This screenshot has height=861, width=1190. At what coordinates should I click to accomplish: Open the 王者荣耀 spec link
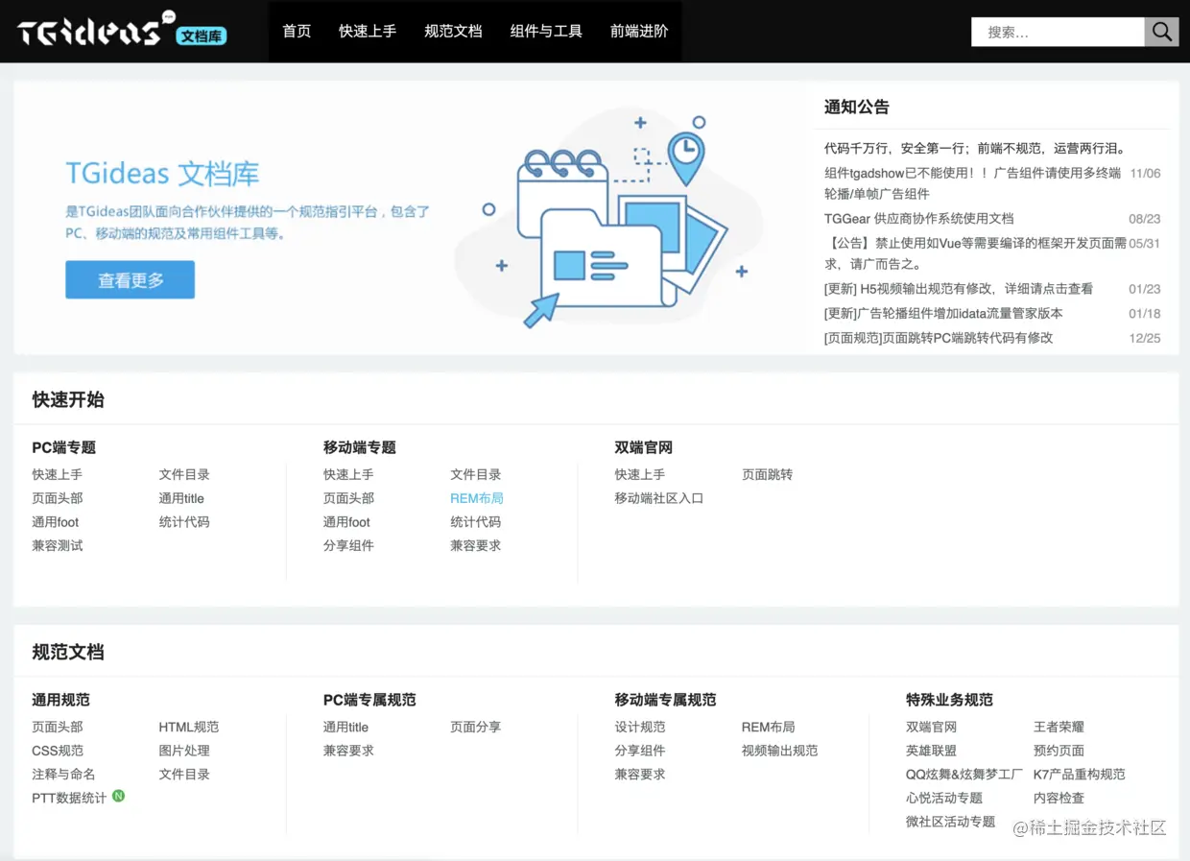click(1059, 728)
